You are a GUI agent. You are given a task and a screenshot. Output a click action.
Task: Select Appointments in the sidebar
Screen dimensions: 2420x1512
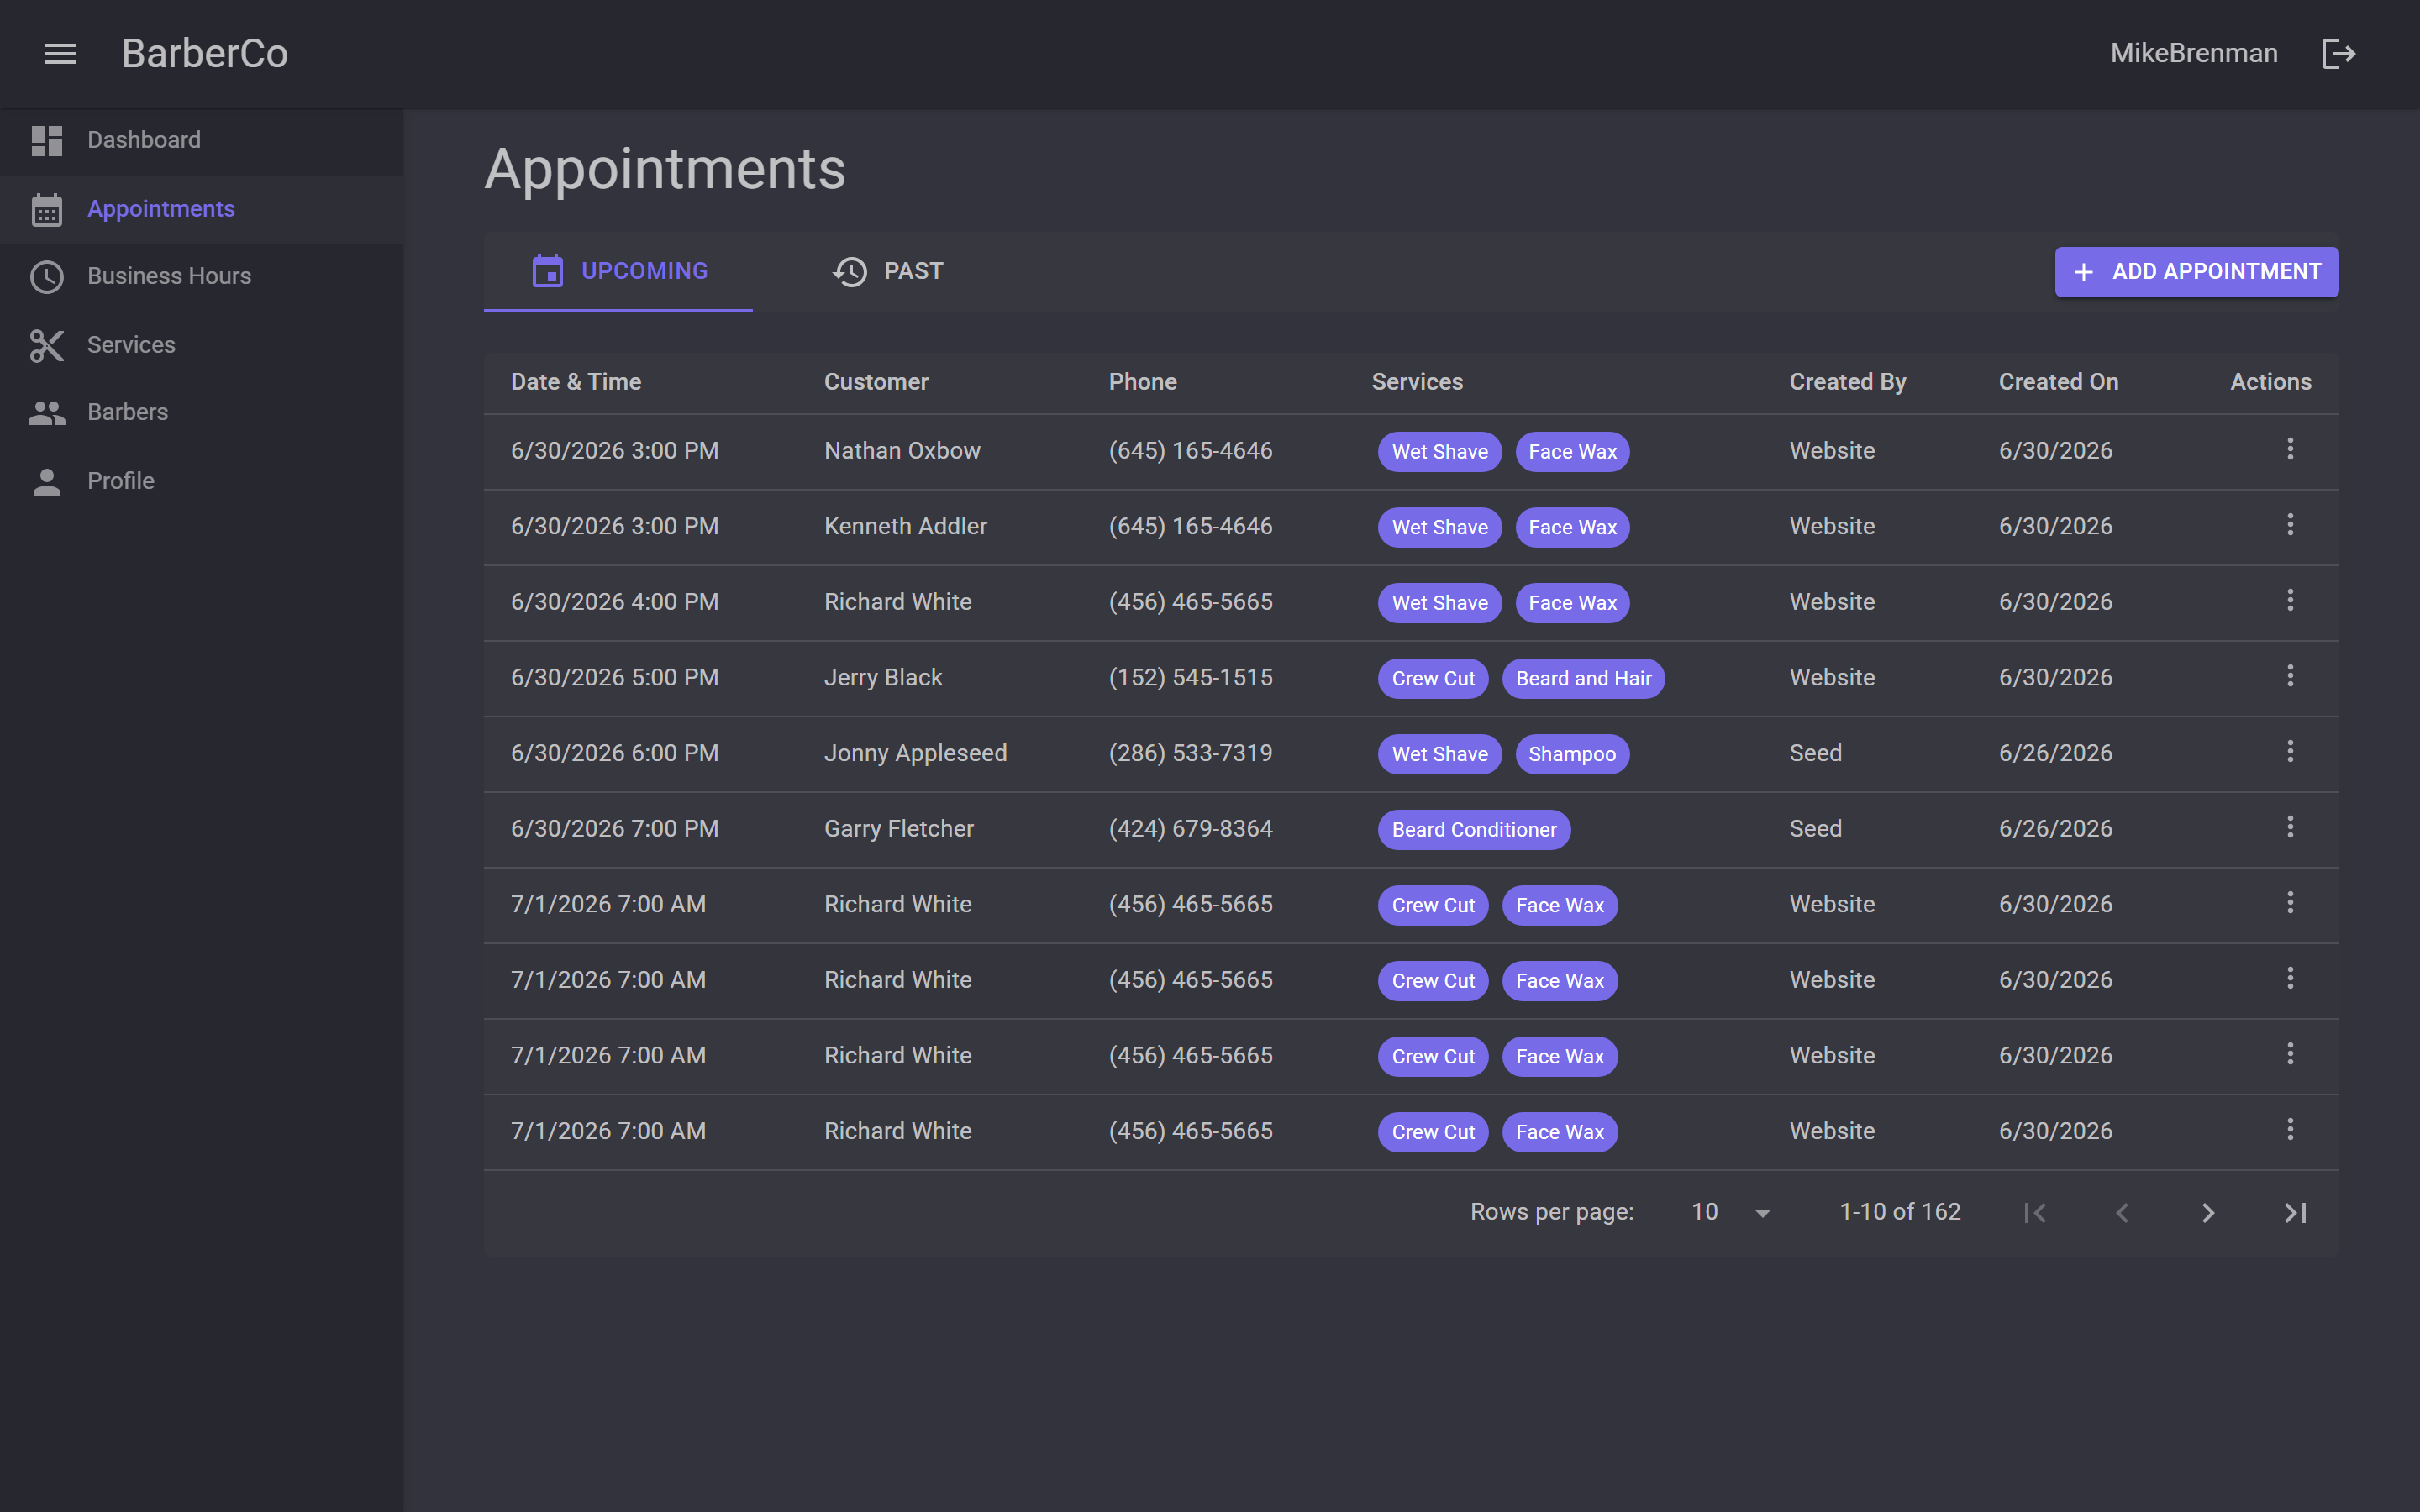click(202, 210)
